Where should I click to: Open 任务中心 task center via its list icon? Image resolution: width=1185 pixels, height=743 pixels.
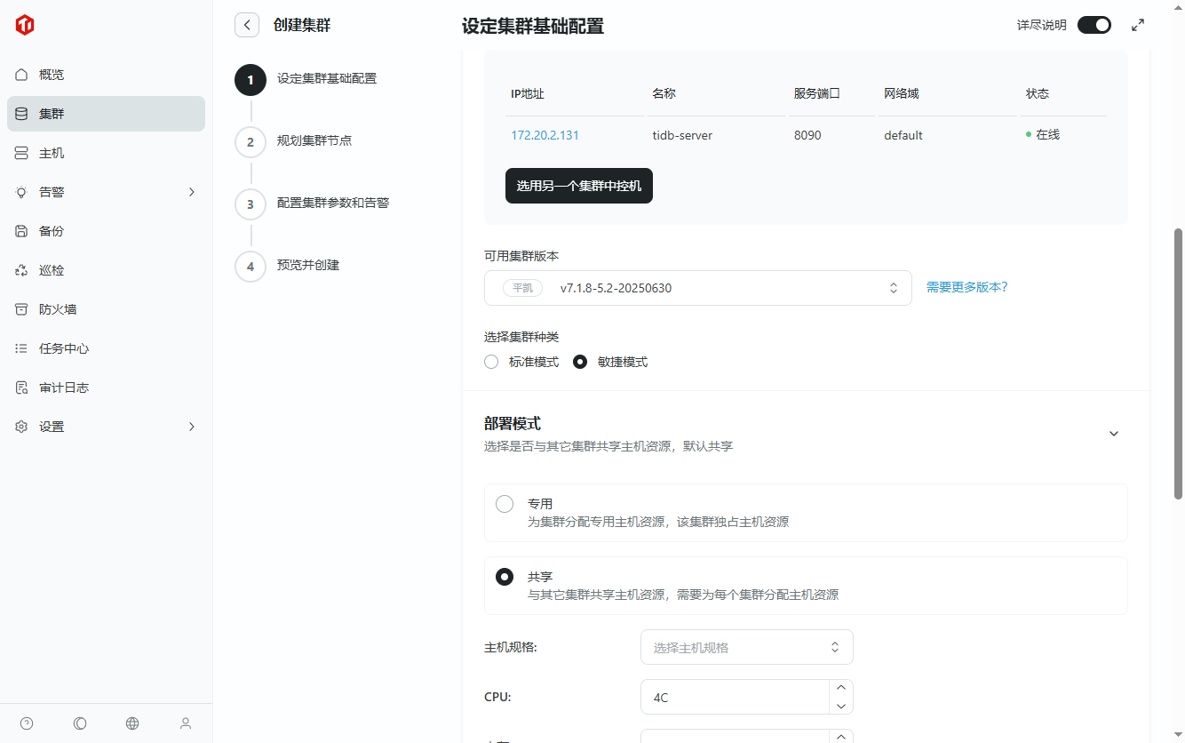(22, 348)
